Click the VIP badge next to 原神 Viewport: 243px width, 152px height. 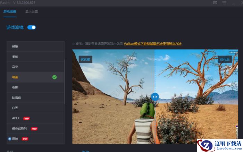tap(25, 139)
